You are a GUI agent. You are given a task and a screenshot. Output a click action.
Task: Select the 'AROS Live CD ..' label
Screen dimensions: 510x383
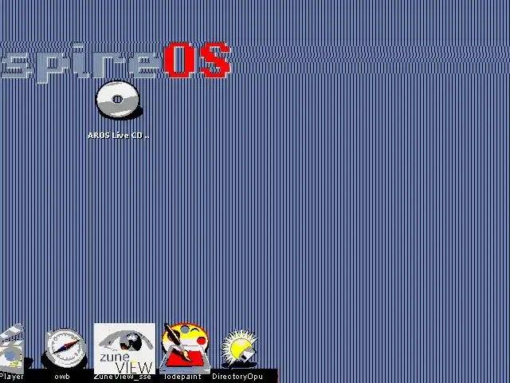click(x=119, y=136)
